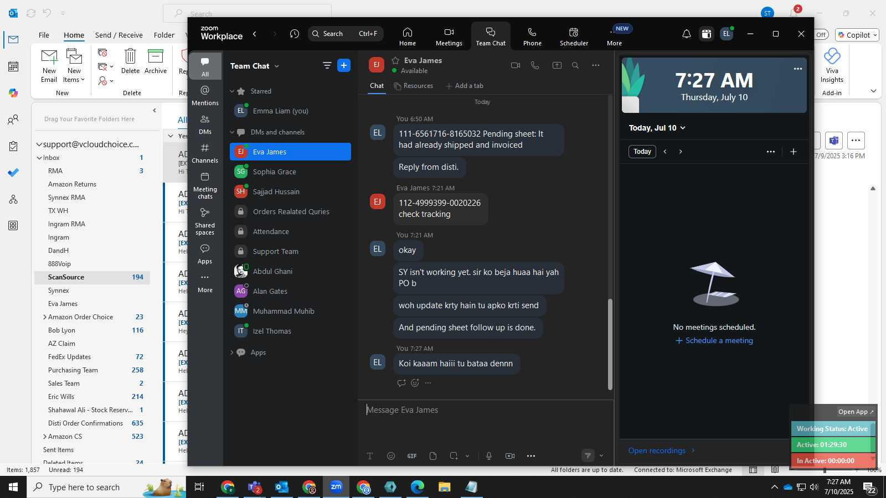Start phone call with Eva James
886x498 pixels.
pos(535,65)
